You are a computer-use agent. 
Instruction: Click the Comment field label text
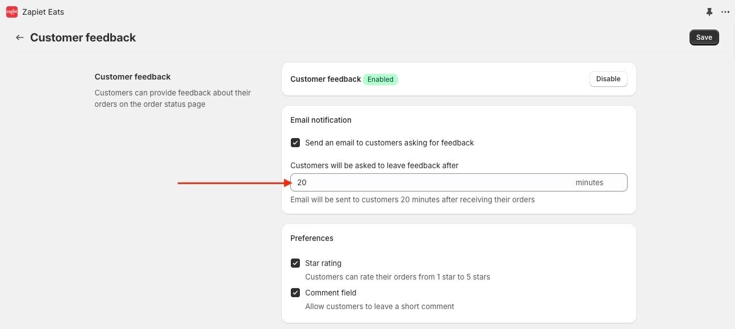coord(331,293)
